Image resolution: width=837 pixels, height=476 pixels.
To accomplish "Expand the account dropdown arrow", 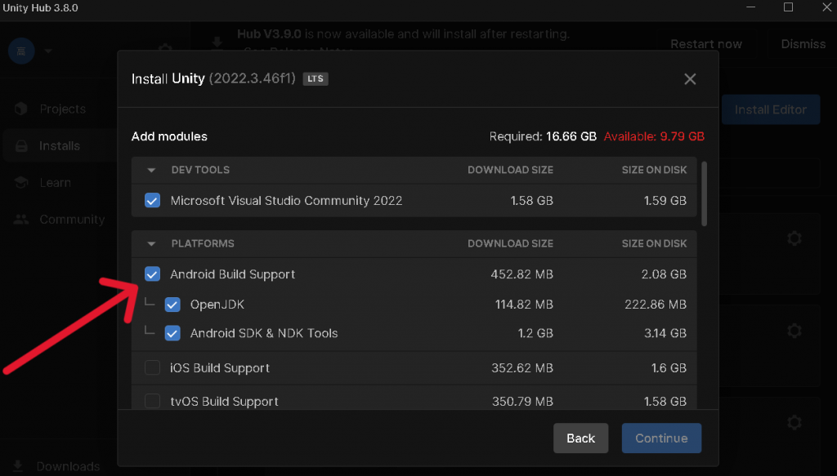I will point(48,51).
